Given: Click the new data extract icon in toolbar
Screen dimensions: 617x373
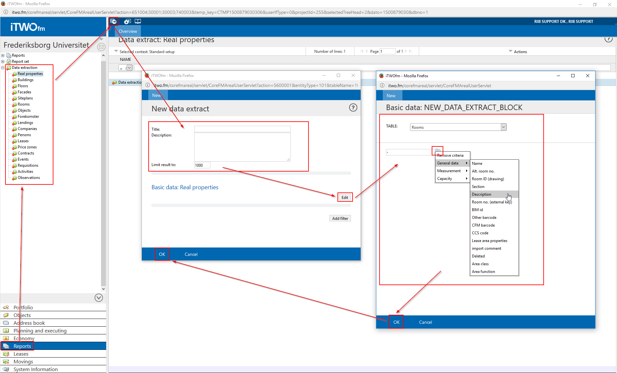Looking at the screenshot, I should (x=113, y=21).
